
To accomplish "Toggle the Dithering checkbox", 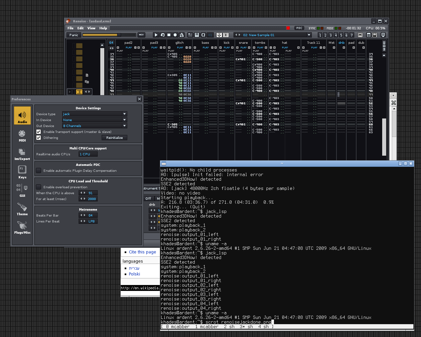I will click(38, 138).
